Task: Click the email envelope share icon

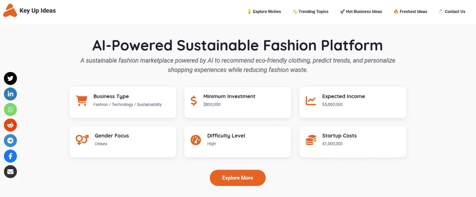Action: point(10,172)
